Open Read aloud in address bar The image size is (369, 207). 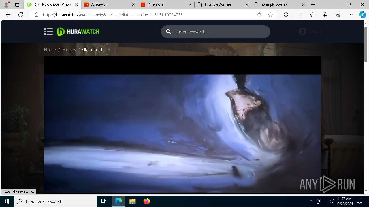259,15
